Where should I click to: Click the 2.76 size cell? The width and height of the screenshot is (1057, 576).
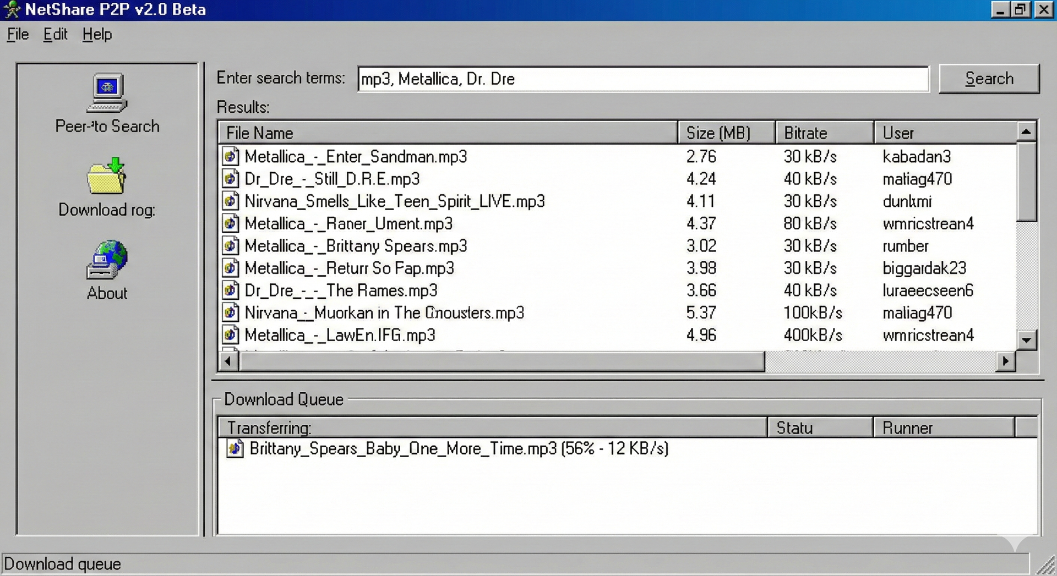701,156
